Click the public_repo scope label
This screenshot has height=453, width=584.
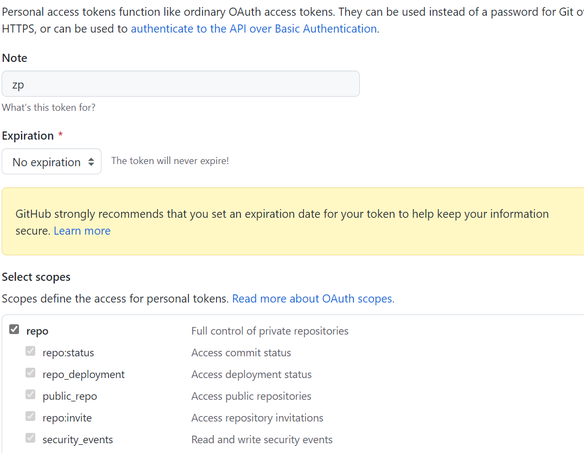click(70, 397)
